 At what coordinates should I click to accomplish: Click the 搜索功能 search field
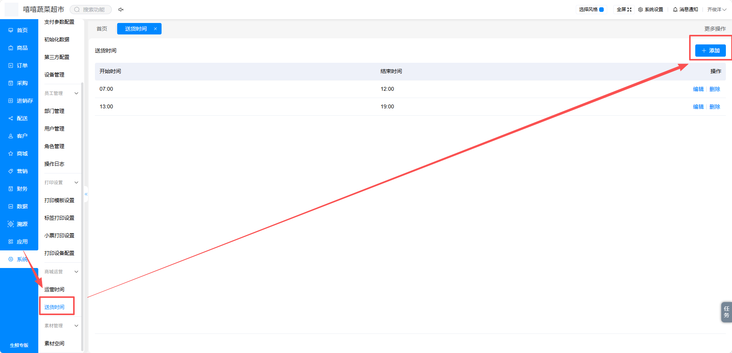[x=91, y=10]
